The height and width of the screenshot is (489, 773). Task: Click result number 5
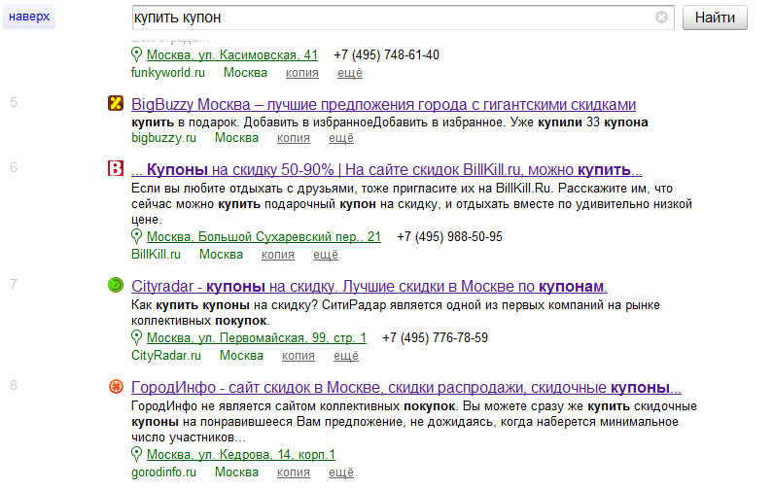pyautogui.click(x=14, y=102)
